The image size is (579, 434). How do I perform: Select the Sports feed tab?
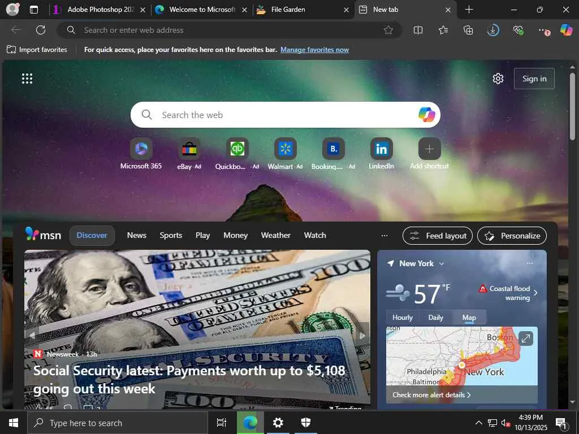171,236
